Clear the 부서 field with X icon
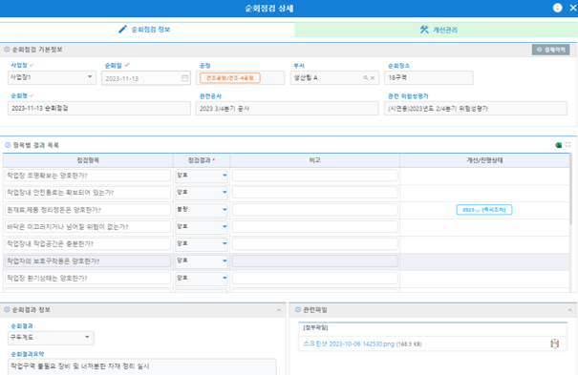Viewport: 578px width, 375px height. [373, 78]
